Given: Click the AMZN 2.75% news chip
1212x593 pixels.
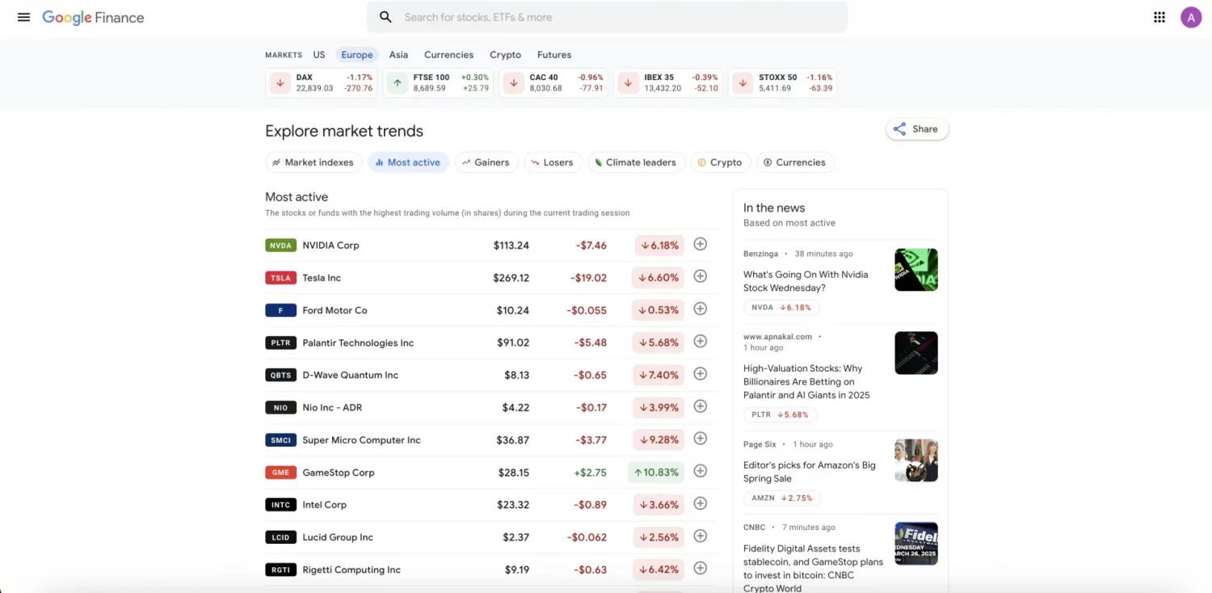Looking at the screenshot, I should pyautogui.click(x=782, y=498).
